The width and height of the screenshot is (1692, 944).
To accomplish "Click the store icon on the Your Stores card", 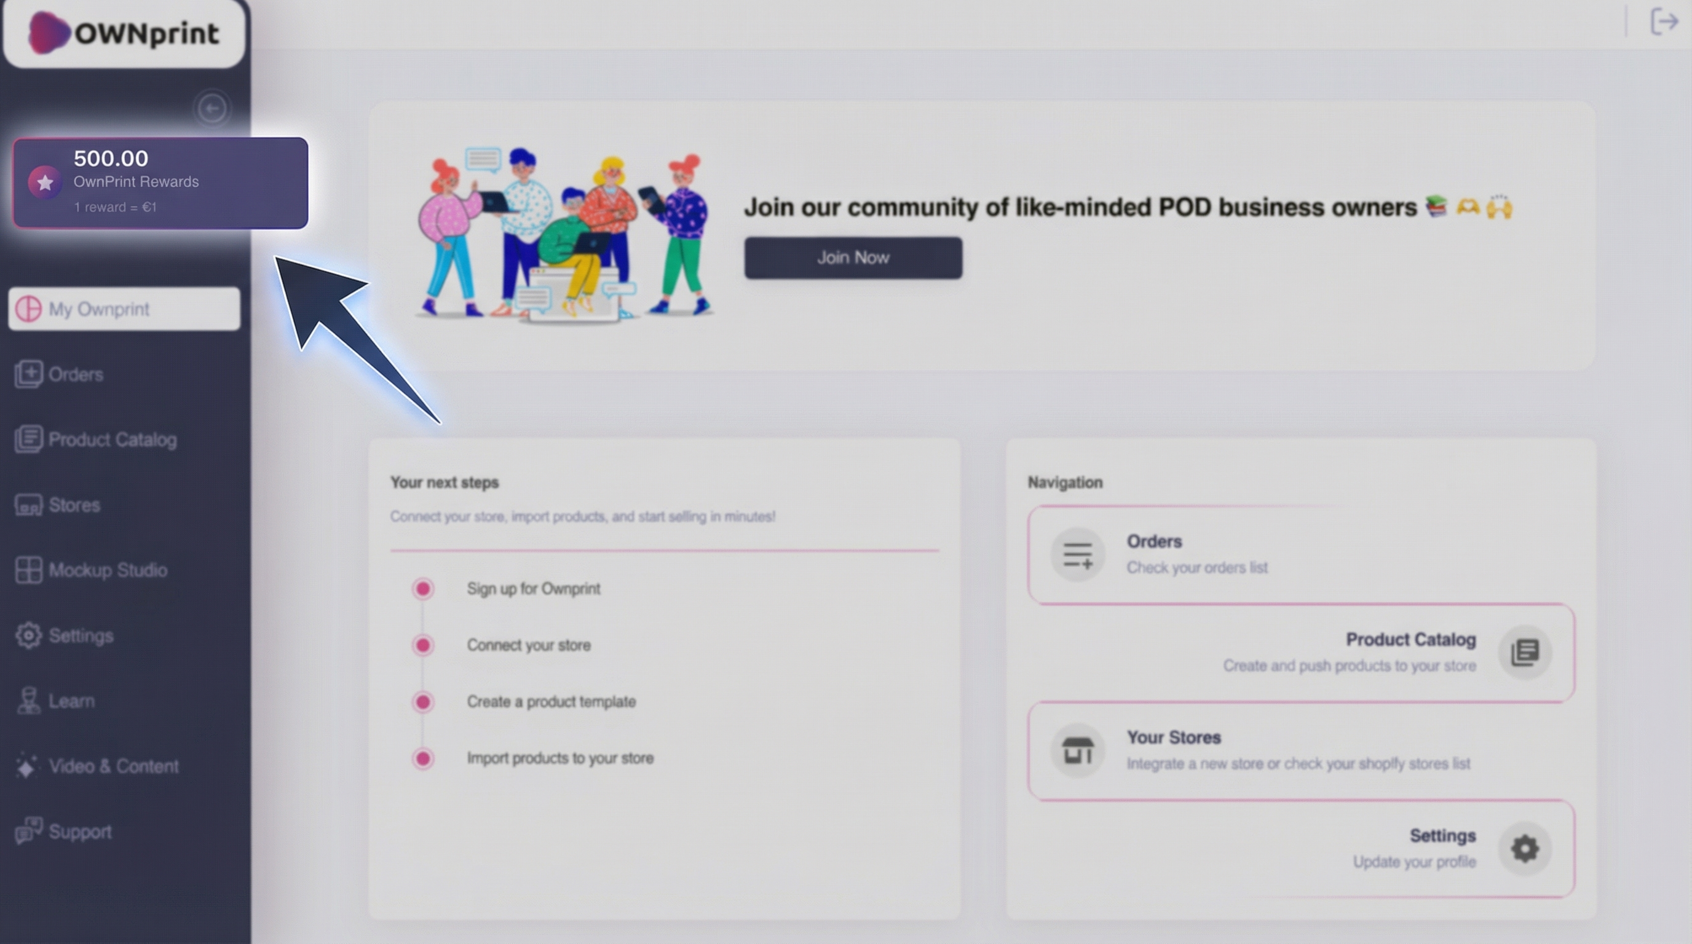I will (x=1077, y=749).
